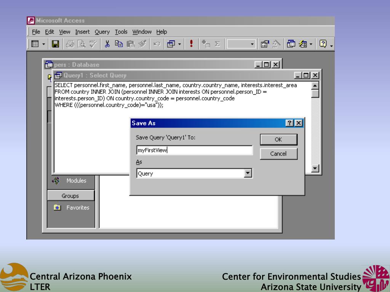Click the Build wand icon
Screen dimensions: 390x292
click(276, 44)
